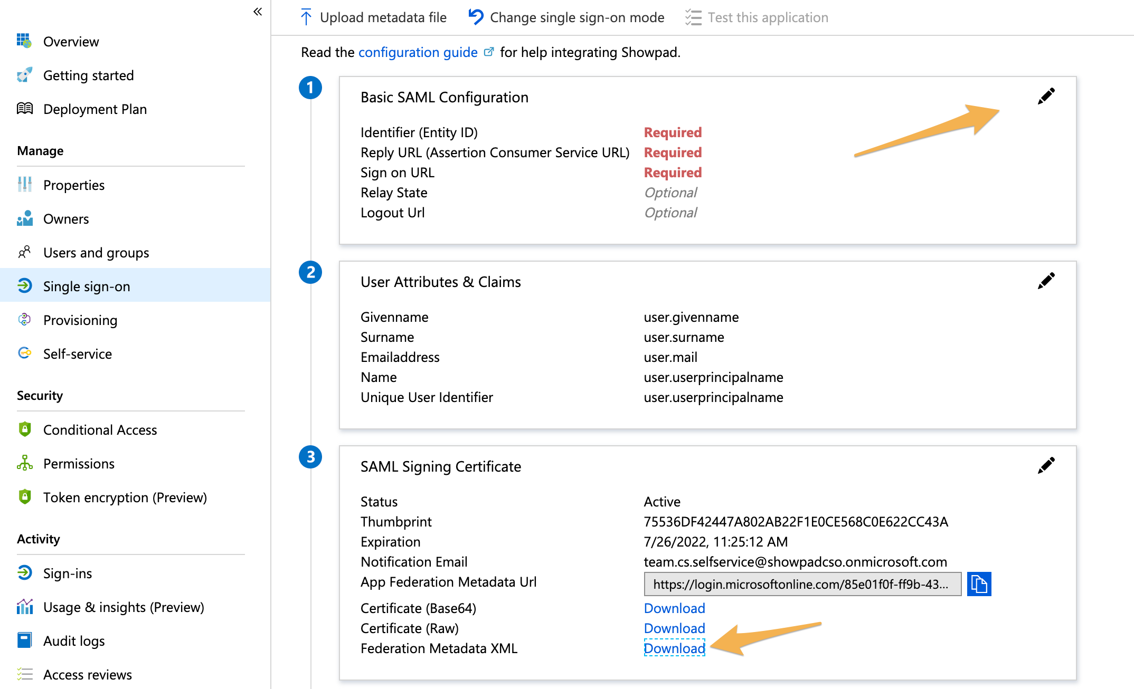Go to Getting started

point(88,75)
